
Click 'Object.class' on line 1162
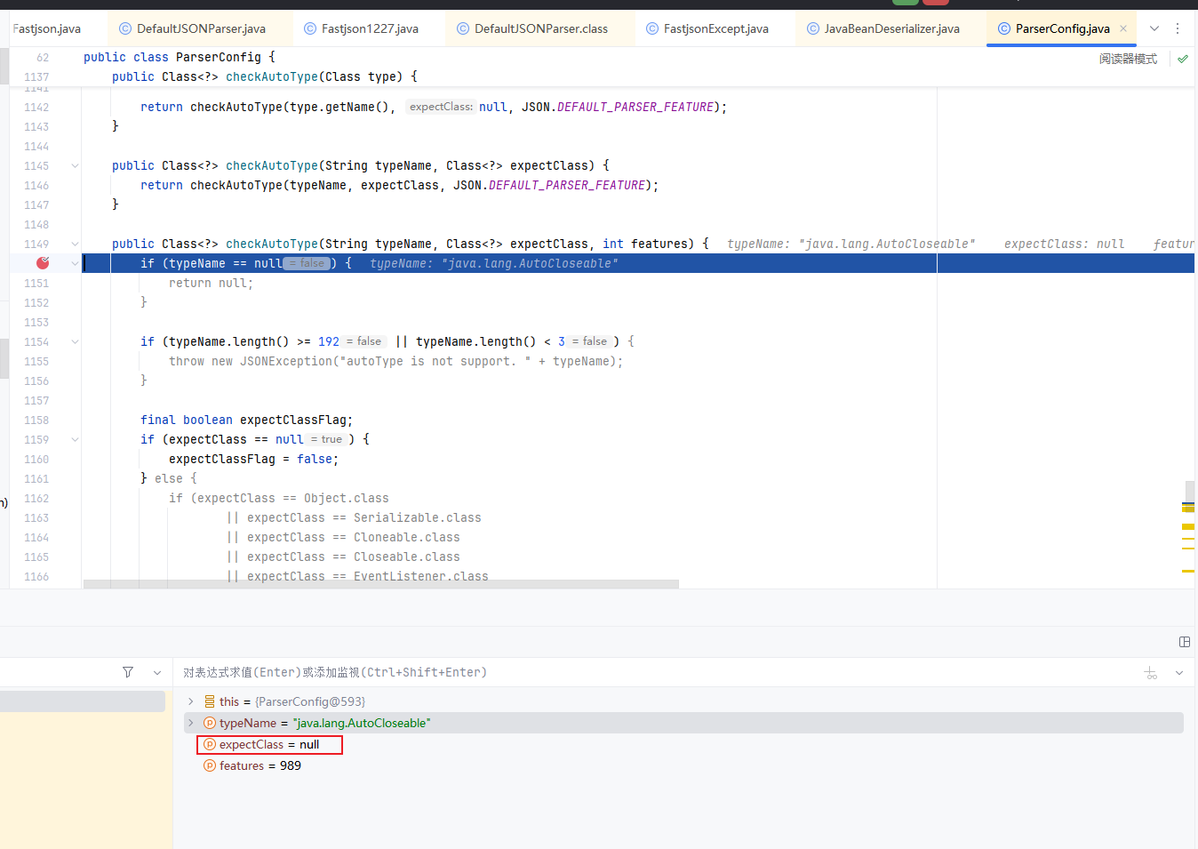[x=347, y=499]
